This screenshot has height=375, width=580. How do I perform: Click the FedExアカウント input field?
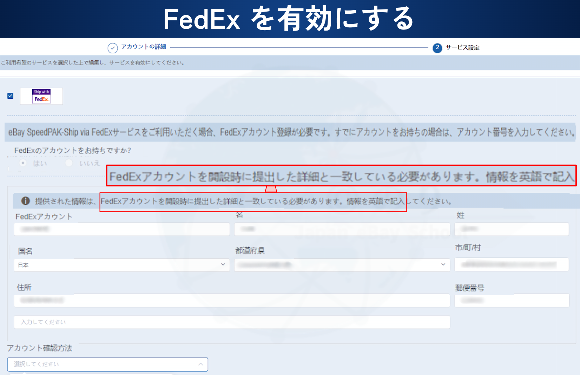click(122, 229)
